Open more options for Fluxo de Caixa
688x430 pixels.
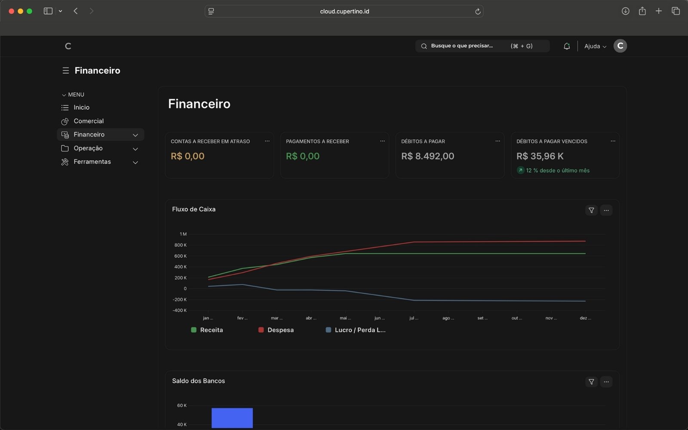click(606, 210)
